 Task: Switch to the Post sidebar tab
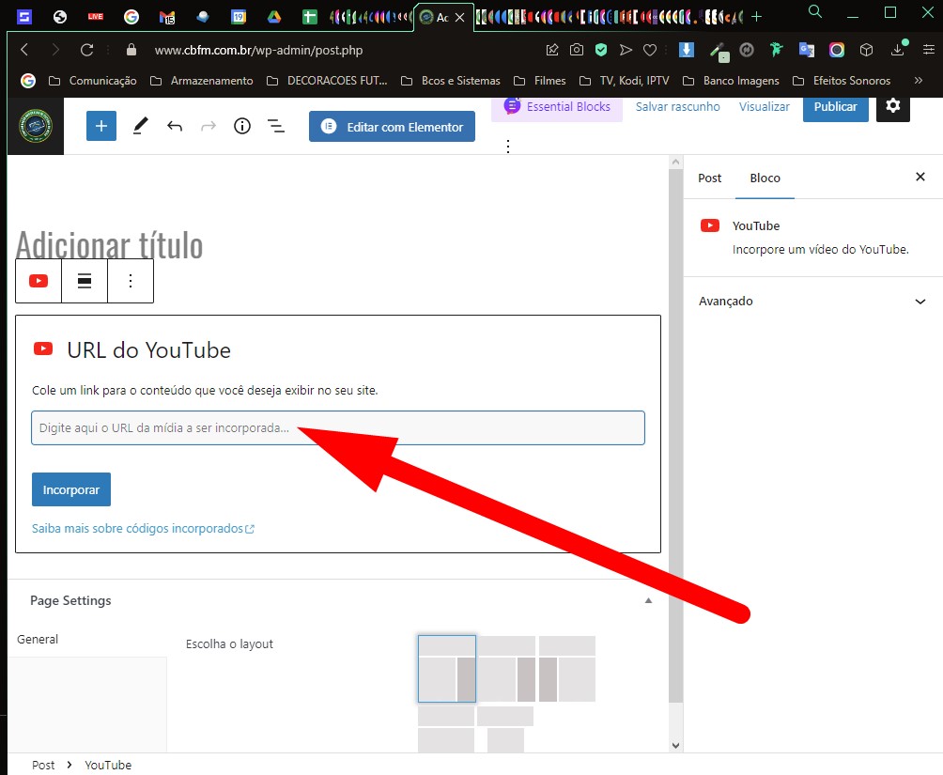(710, 178)
